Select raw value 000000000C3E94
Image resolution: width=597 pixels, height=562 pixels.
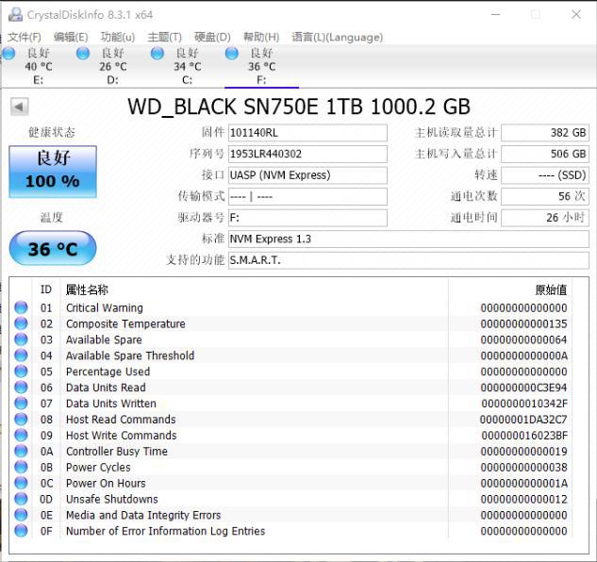523,388
